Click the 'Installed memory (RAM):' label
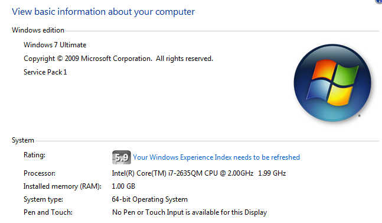 (63, 186)
